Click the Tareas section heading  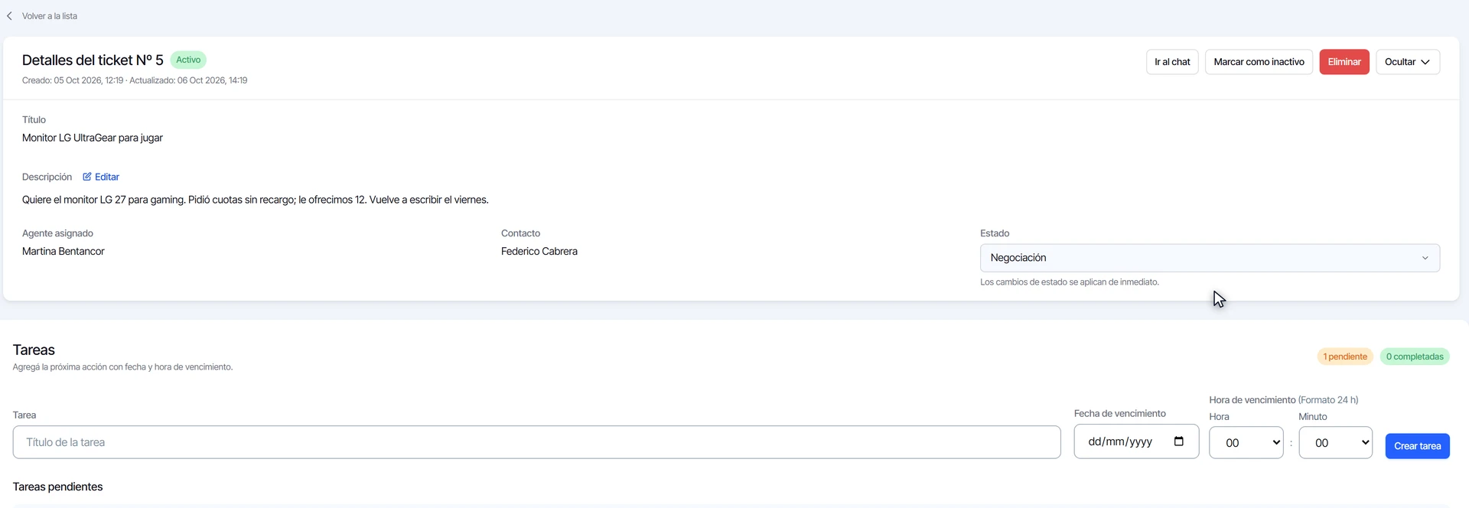(34, 350)
